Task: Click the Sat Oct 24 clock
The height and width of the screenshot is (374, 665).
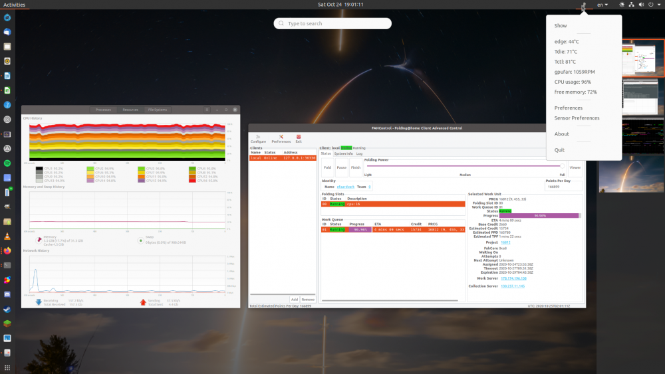Action: click(x=340, y=5)
